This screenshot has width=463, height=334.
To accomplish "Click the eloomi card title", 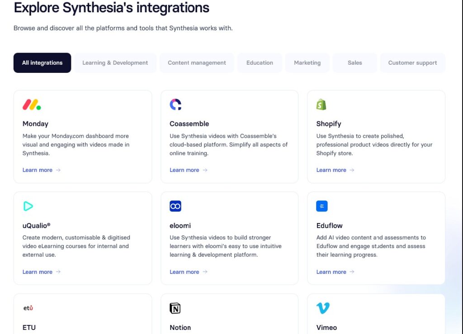I will [x=180, y=225].
